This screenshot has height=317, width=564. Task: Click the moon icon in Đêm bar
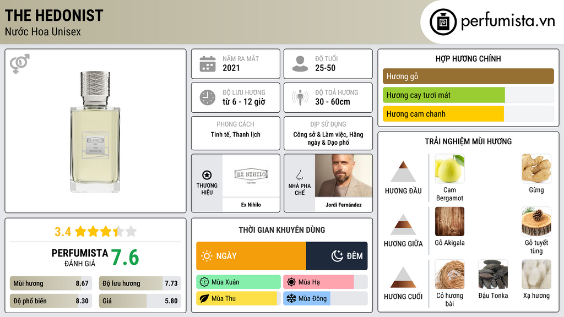(x=337, y=256)
